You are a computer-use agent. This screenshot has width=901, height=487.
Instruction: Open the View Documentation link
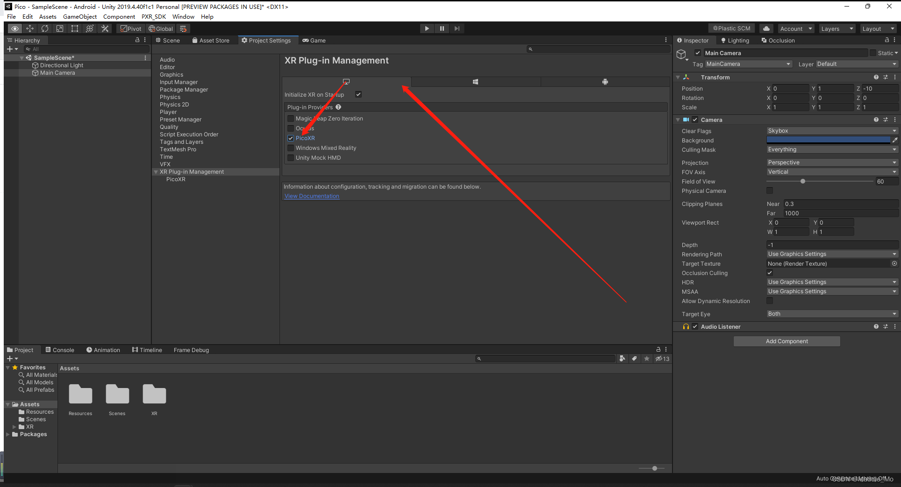click(312, 196)
